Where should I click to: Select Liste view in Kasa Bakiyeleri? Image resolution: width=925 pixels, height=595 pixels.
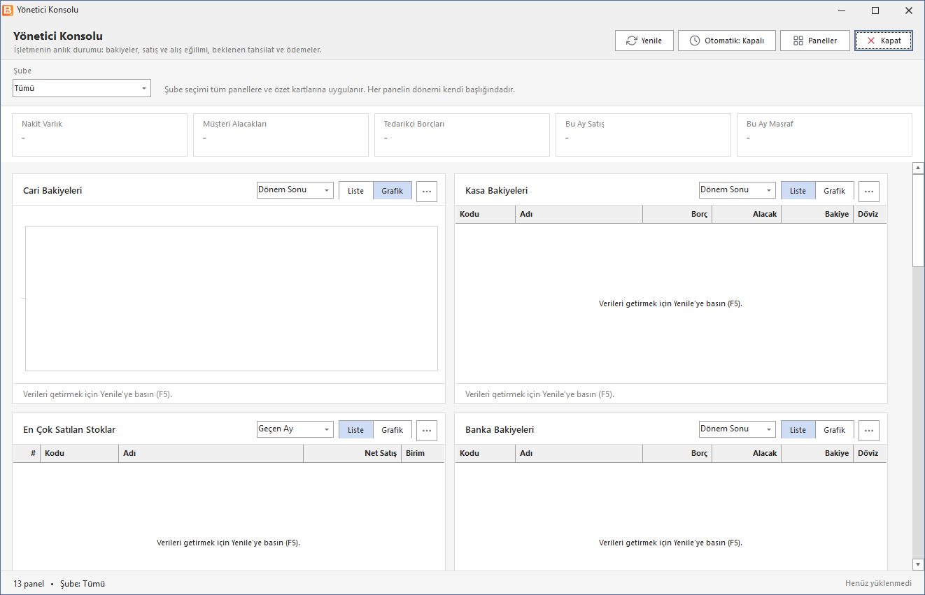coord(798,191)
